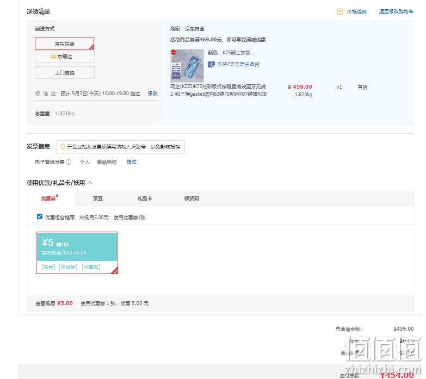Click the product price ¥459.00
The width and height of the screenshot is (426, 379).
[300, 87]
